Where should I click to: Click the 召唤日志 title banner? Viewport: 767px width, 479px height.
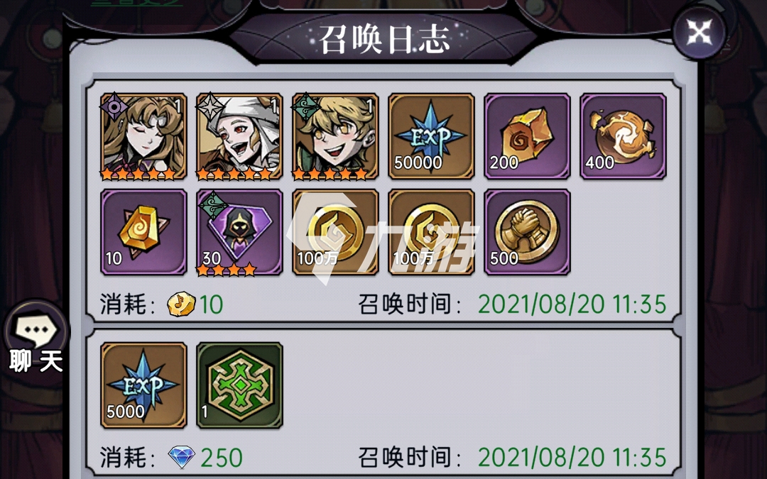(x=384, y=39)
